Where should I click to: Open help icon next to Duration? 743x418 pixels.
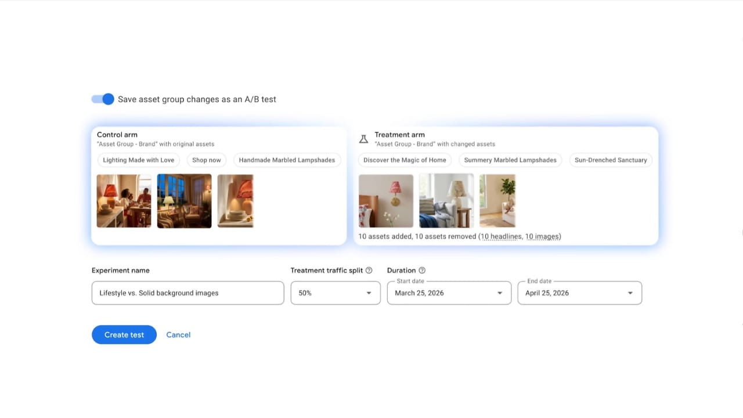(422, 271)
